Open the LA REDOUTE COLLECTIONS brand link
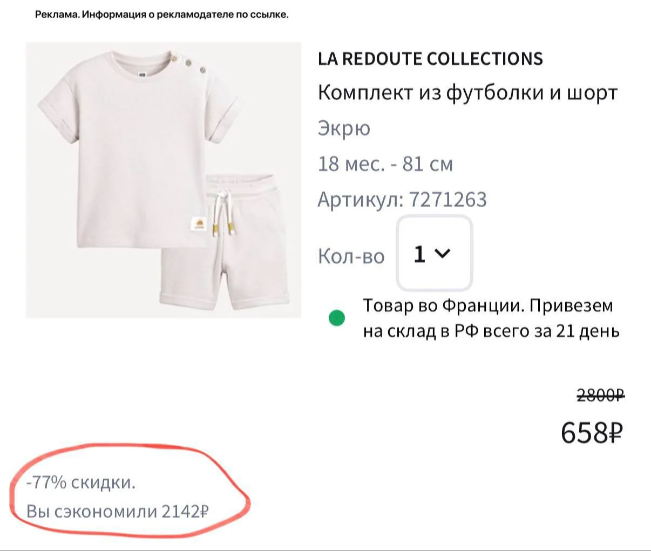Screen dimensions: 651x551 (430, 59)
